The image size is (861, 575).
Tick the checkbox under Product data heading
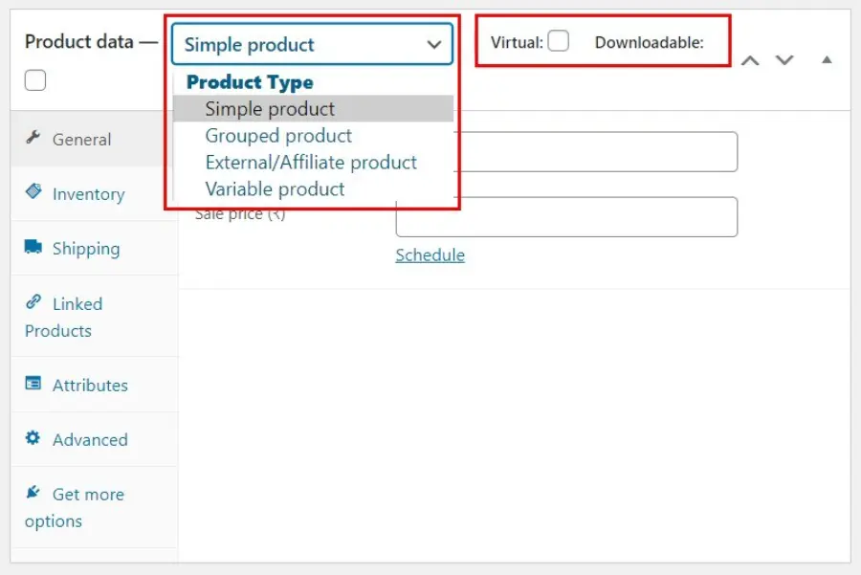point(34,80)
